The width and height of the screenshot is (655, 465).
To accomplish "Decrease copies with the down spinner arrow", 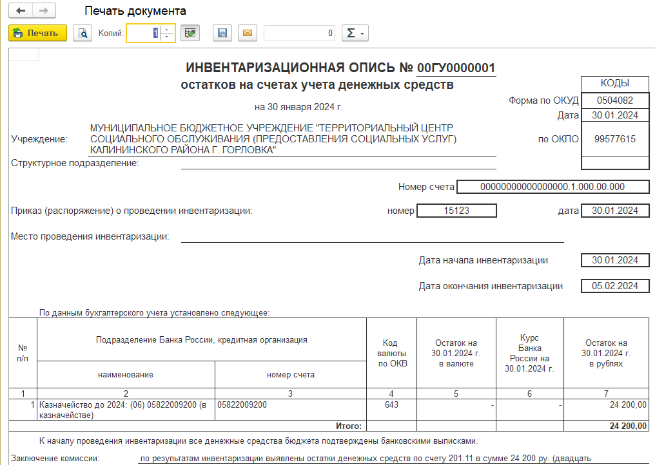I will [167, 37].
